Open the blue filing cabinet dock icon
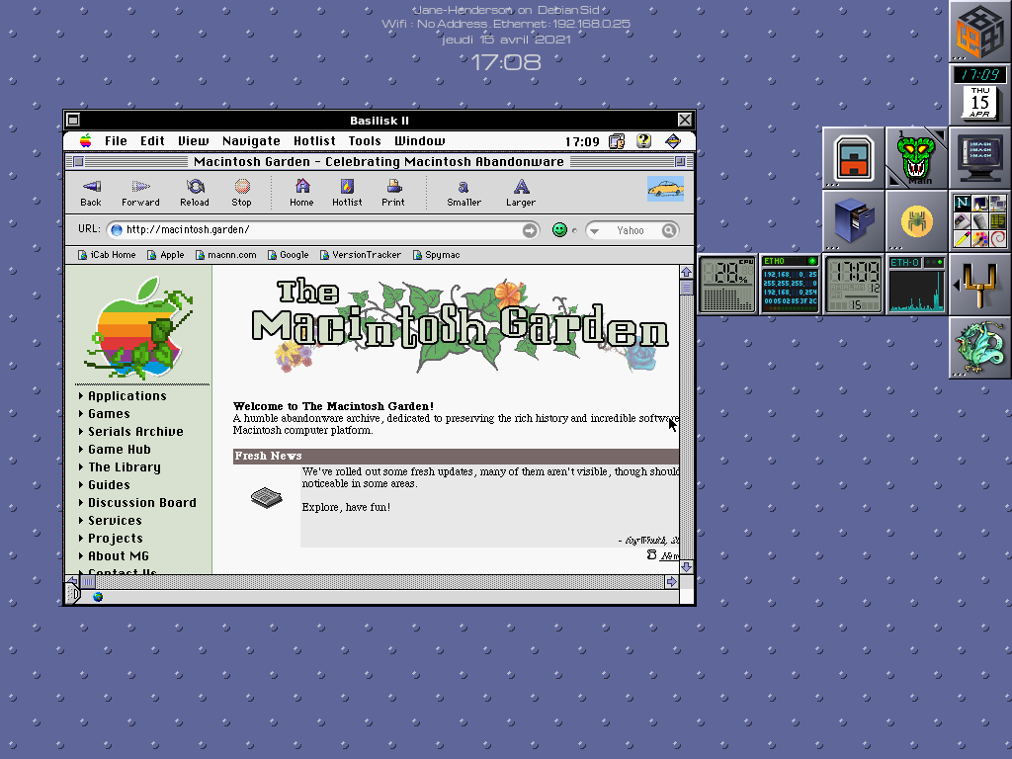 click(x=853, y=220)
